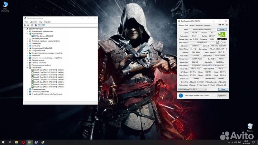Screen dimensions: 258x145
Task: Click the blue Help icon in Device Manager toolbar
Action: pyautogui.click(x=36, y=25)
